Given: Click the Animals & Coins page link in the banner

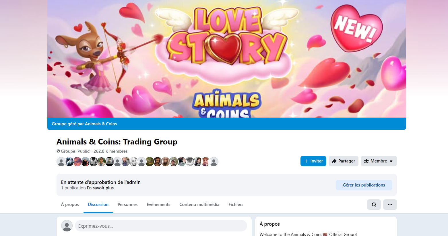Looking at the screenshot, I should tap(101, 124).
